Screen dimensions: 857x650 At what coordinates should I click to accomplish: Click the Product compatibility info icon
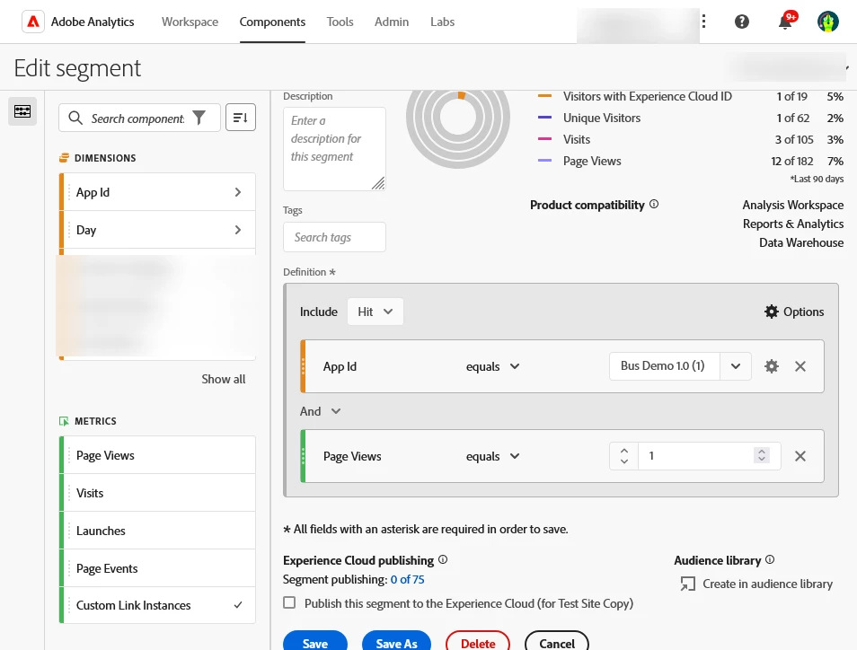coord(654,205)
